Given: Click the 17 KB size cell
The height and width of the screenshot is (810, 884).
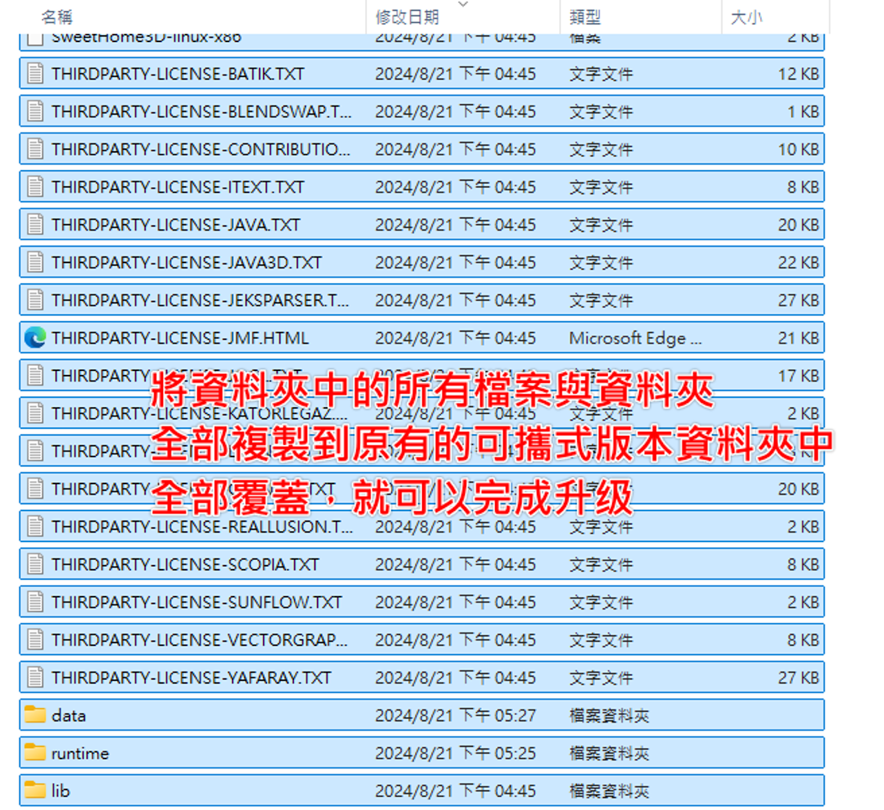Looking at the screenshot, I should click(798, 375).
